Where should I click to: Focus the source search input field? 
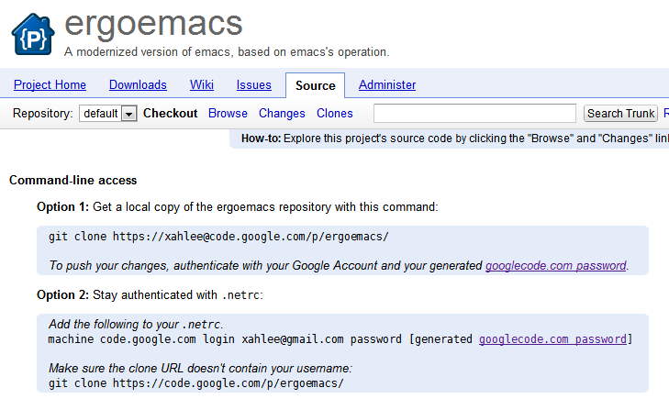click(x=474, y=114)
